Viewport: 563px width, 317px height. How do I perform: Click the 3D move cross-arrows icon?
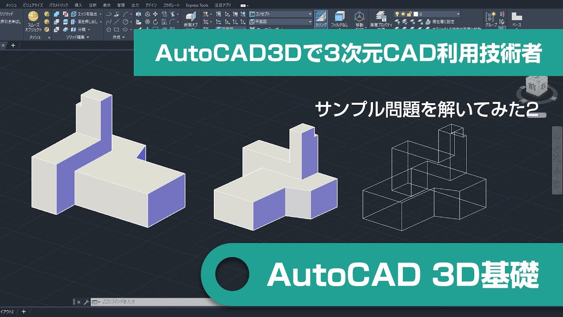[x=155, y=14]
